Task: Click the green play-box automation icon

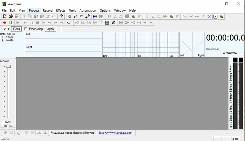Action: (x=215, y=16)
